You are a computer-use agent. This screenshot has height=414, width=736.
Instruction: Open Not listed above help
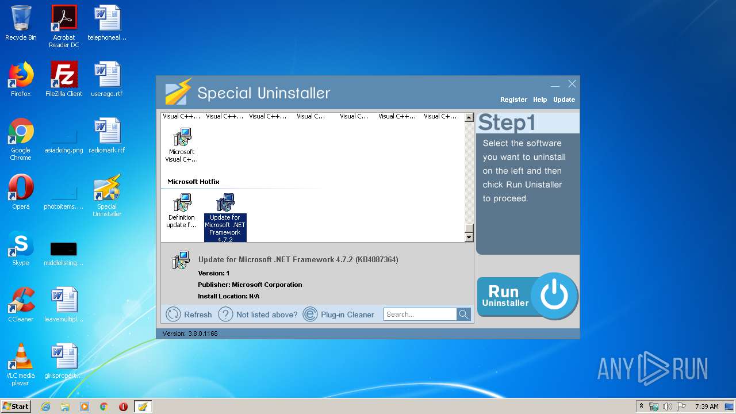coord(258,315)
